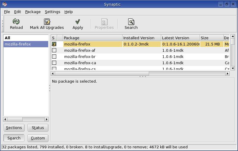Viewport: 238px width, 151px height.
Task: Click the package list scroll up arrow
Action: coord(233,37)
